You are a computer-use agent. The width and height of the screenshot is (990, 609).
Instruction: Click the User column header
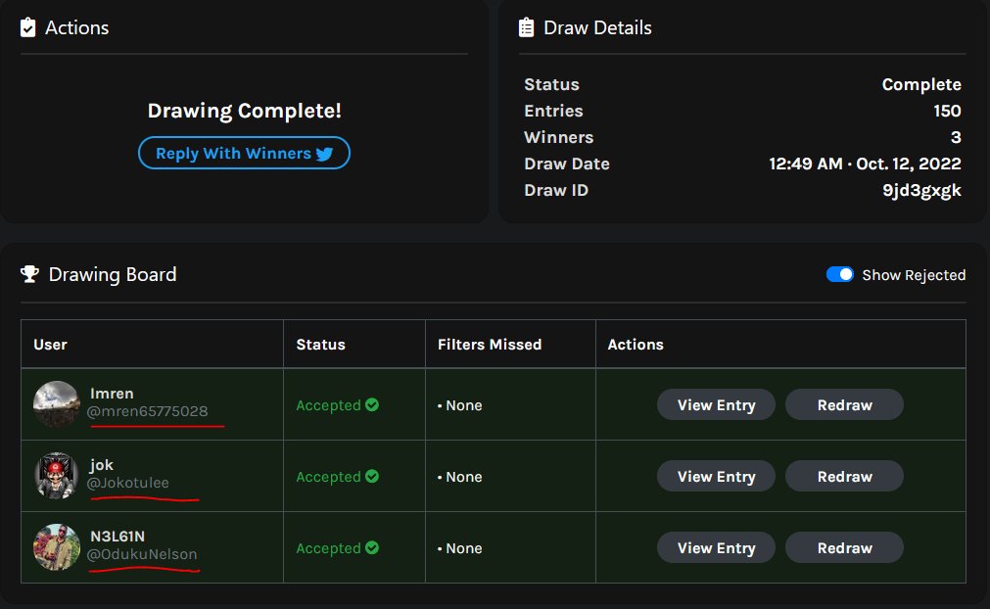pos(50,344)
